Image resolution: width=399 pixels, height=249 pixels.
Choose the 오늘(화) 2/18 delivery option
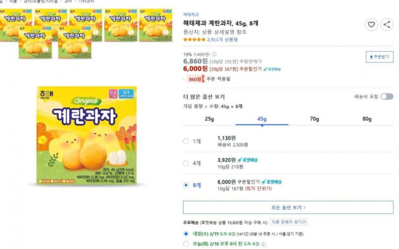pyautogui.click(x=186, y=244)
